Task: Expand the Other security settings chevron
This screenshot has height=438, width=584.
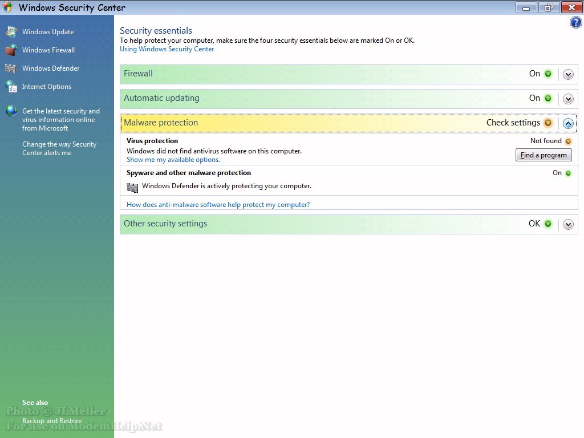Action: coord(568,225)
